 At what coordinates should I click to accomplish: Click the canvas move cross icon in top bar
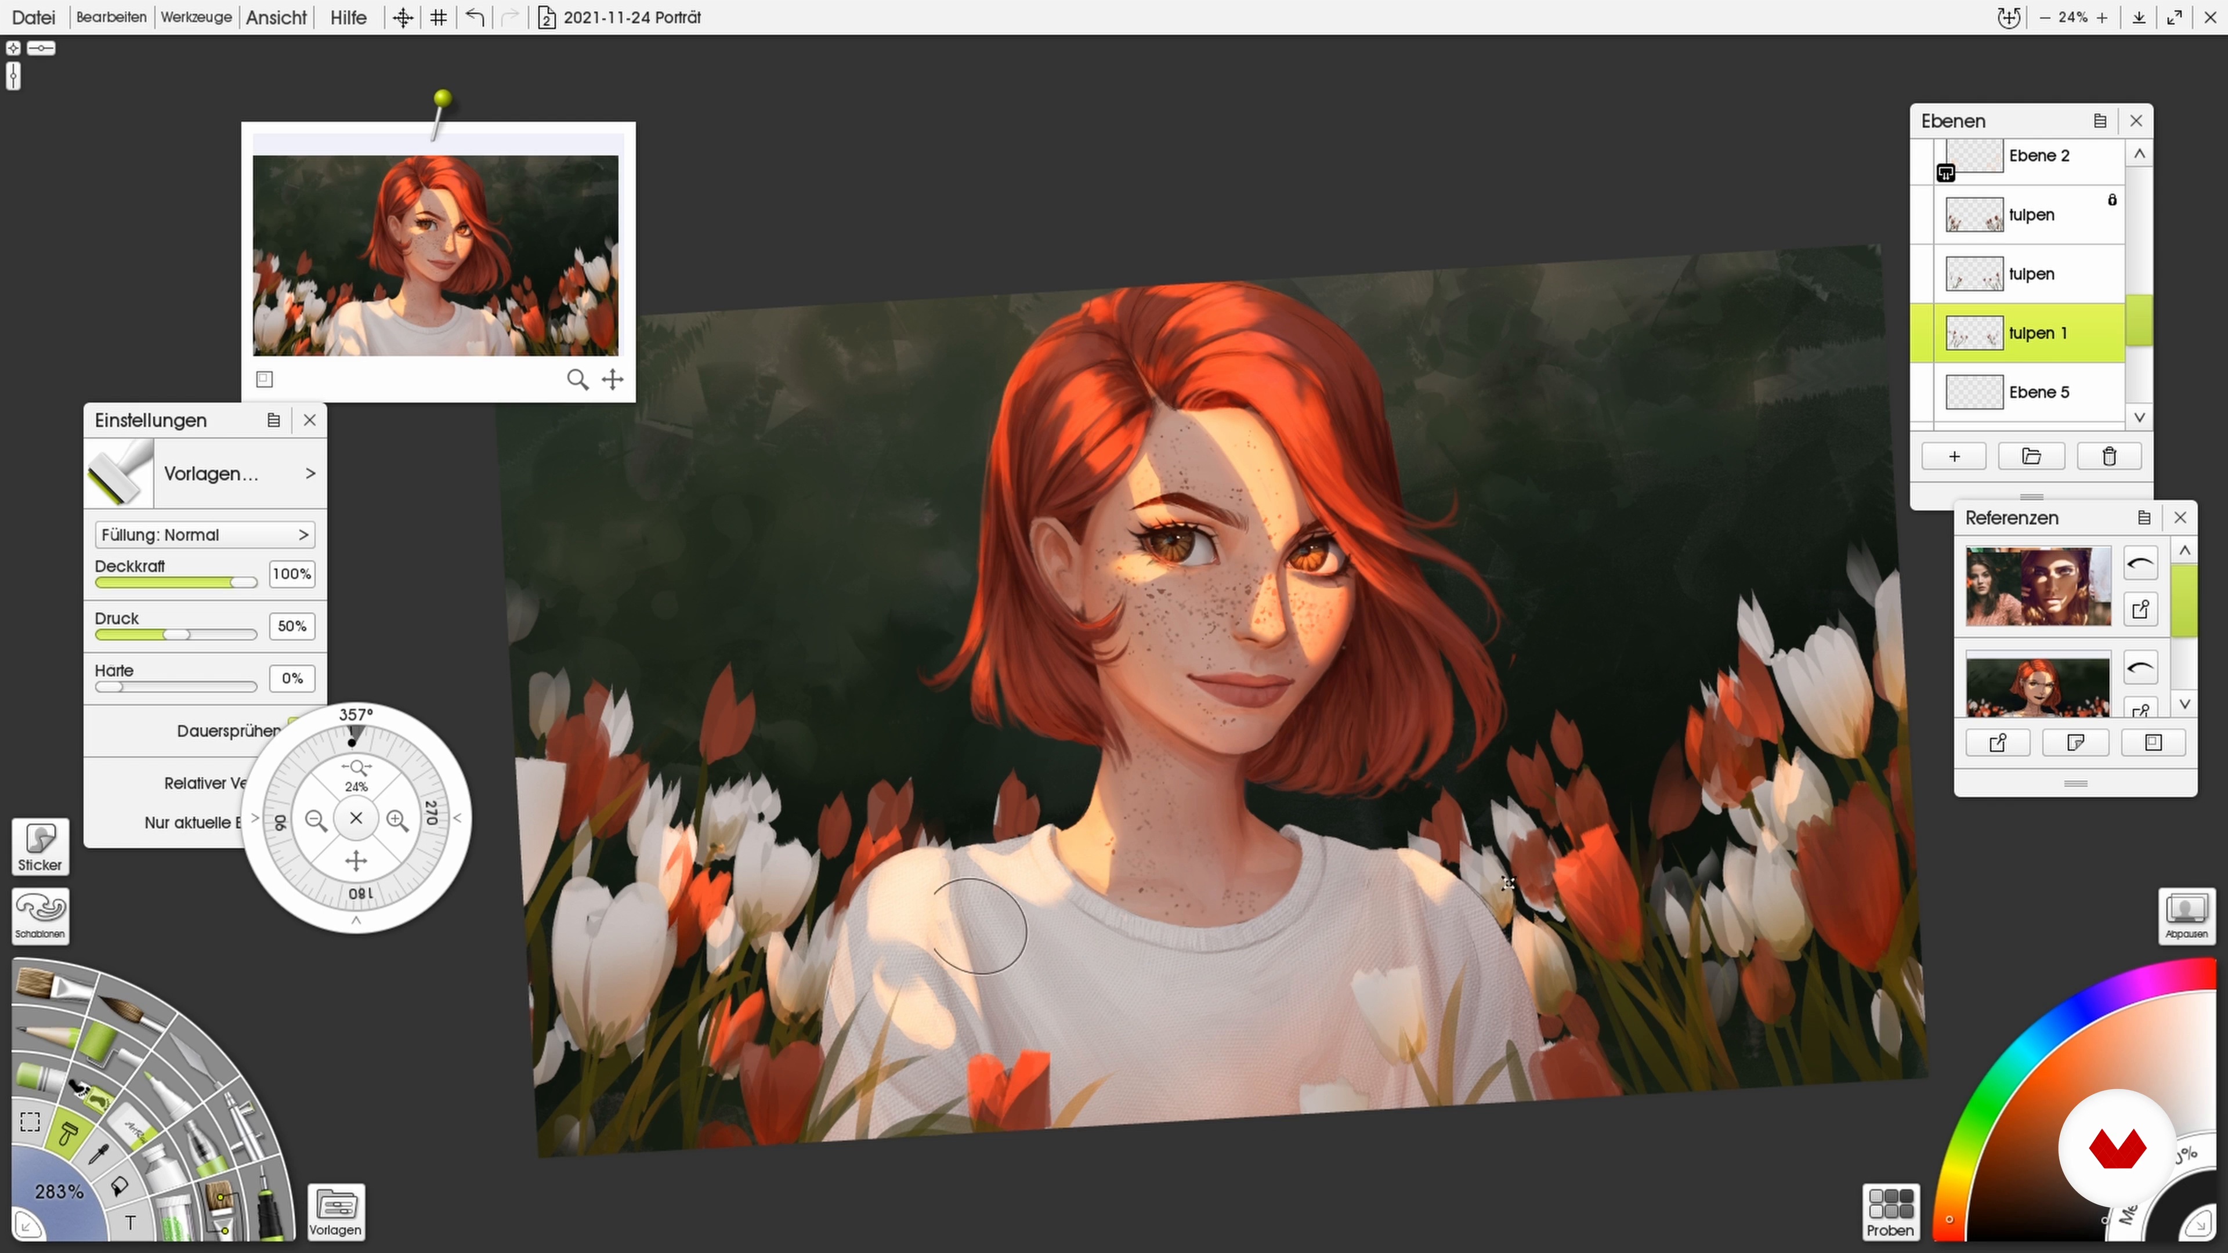point(402,17)
